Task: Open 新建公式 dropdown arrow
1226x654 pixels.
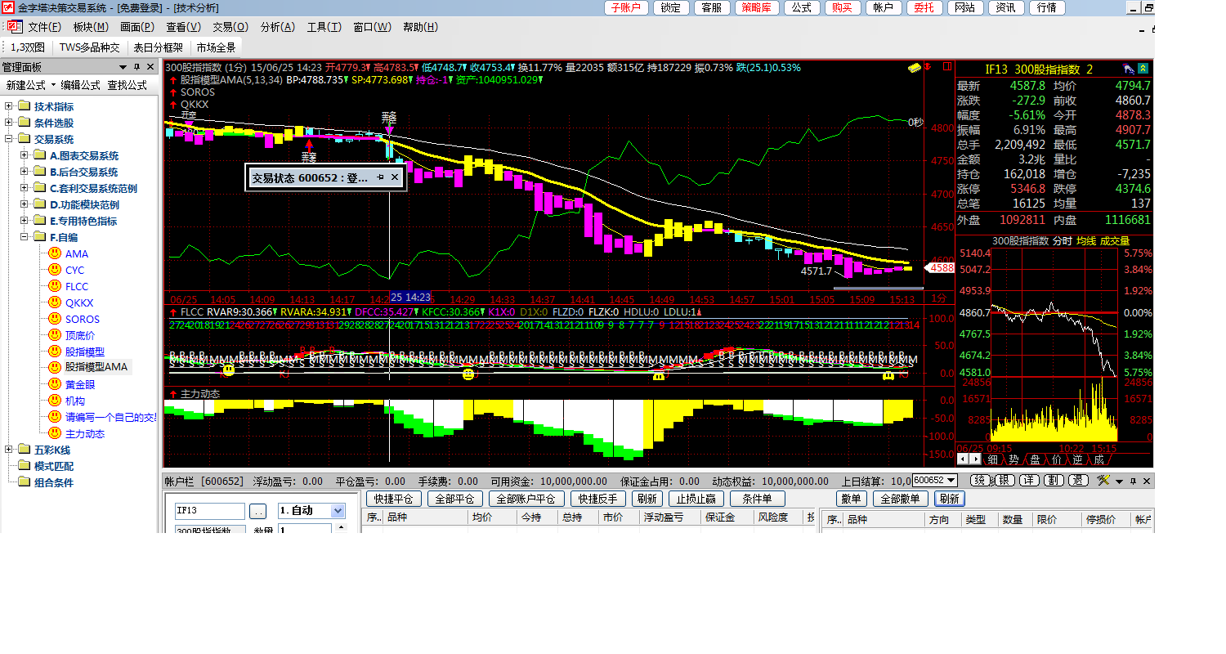Action: click(x=53, y=84)
